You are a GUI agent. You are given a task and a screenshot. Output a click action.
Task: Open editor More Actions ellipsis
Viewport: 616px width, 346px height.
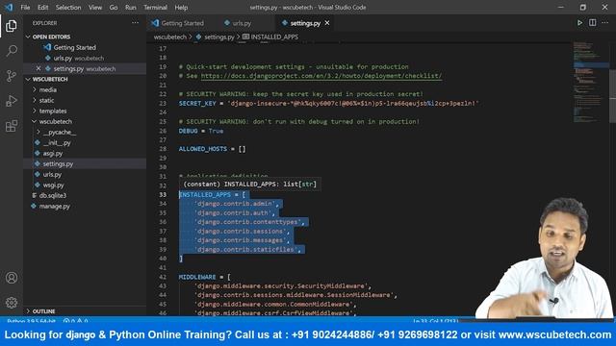[605, 23]
